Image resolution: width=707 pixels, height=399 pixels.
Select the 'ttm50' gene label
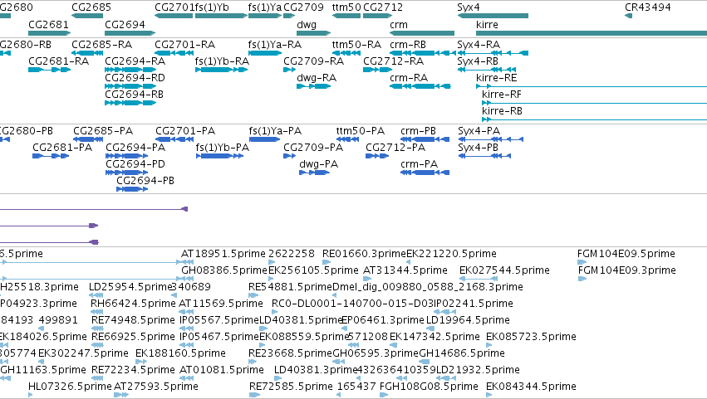[x=346, y=7]
